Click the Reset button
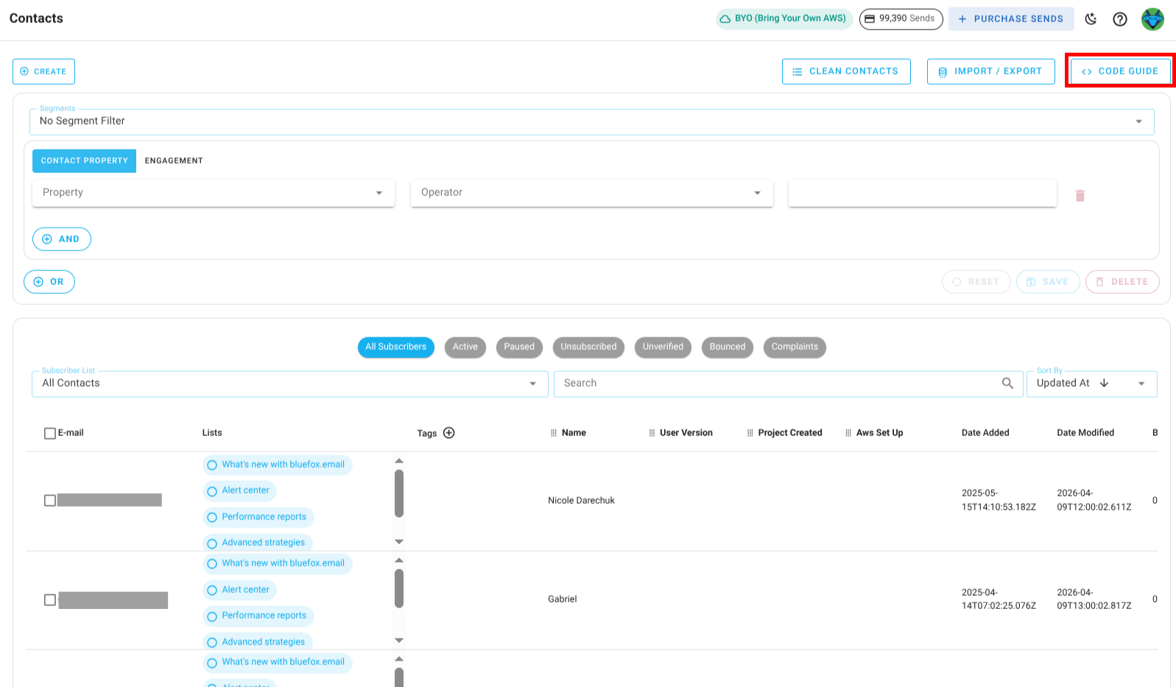 (976, 282)
